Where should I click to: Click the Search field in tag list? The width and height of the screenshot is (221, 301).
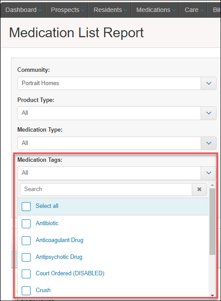106,189
